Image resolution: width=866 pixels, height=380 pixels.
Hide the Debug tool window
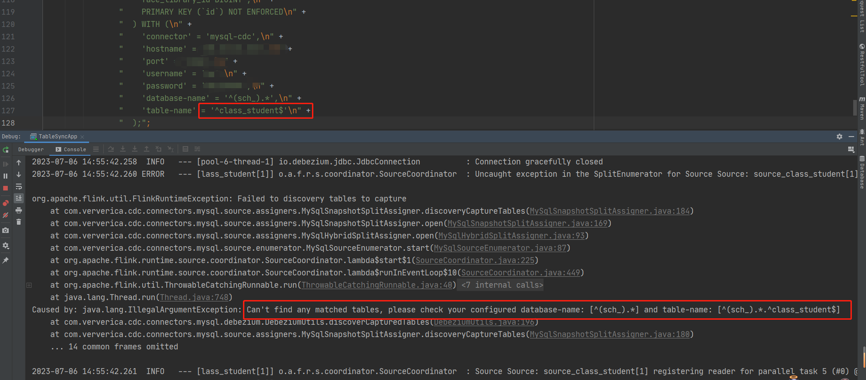point(851,137)
